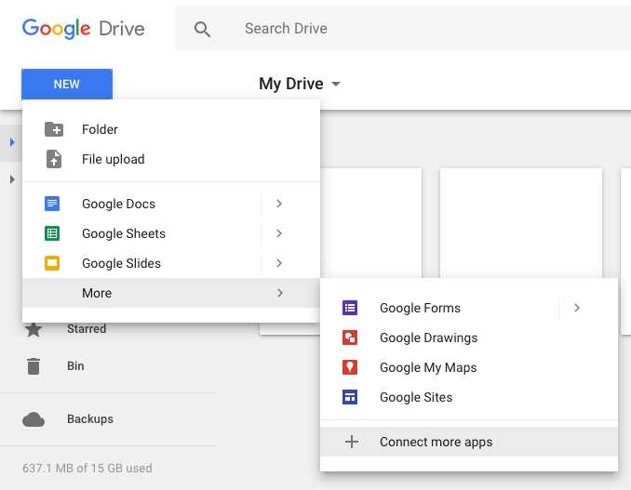Click the 637.1 MB of 15 GB used text
The width and height of the screenshot is (631, 490).
pyautogui.click(x=87, y=468)
